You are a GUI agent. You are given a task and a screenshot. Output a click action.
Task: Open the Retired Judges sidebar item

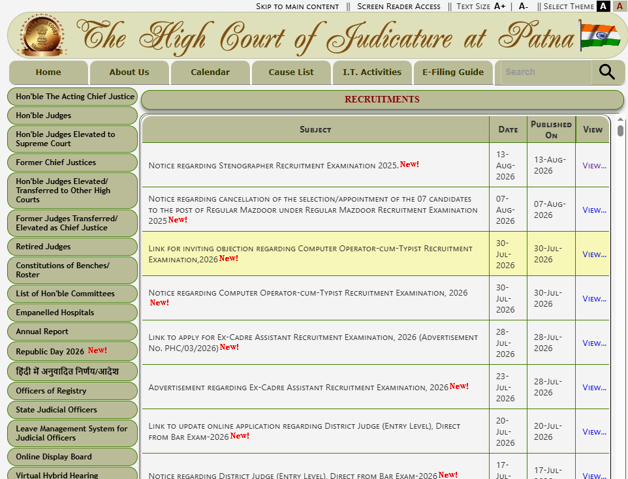pyautogui.click(x=72, y=247)
